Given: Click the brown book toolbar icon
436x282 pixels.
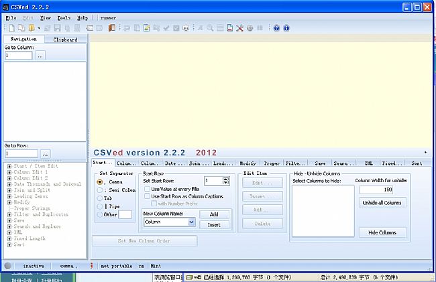Looking at the screenshot, I should point(112,28).
